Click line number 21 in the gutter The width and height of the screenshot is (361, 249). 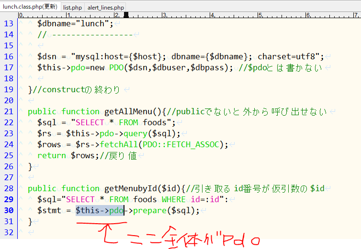pyautogui.click(x=9, y=111)
